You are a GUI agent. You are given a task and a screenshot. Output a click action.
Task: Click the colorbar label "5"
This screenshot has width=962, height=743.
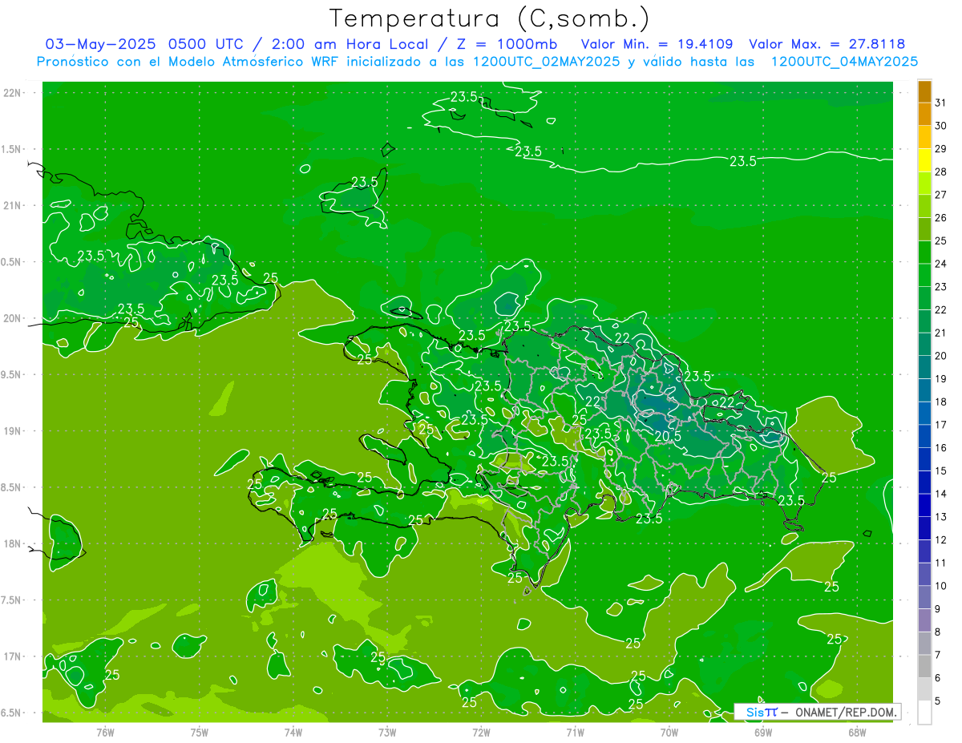pyautogui.click(x=937, y=702)
